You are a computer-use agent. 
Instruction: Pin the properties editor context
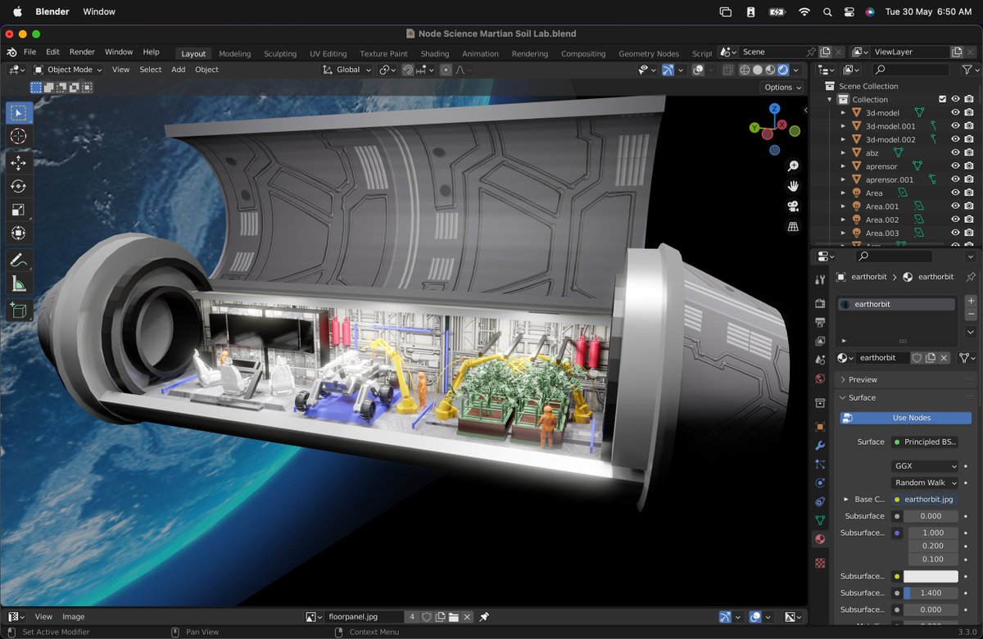(971, 277)
